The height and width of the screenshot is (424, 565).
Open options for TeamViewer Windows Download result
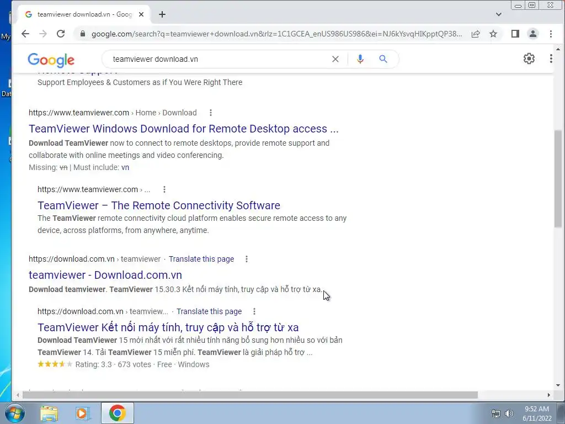tap(211, 113)
